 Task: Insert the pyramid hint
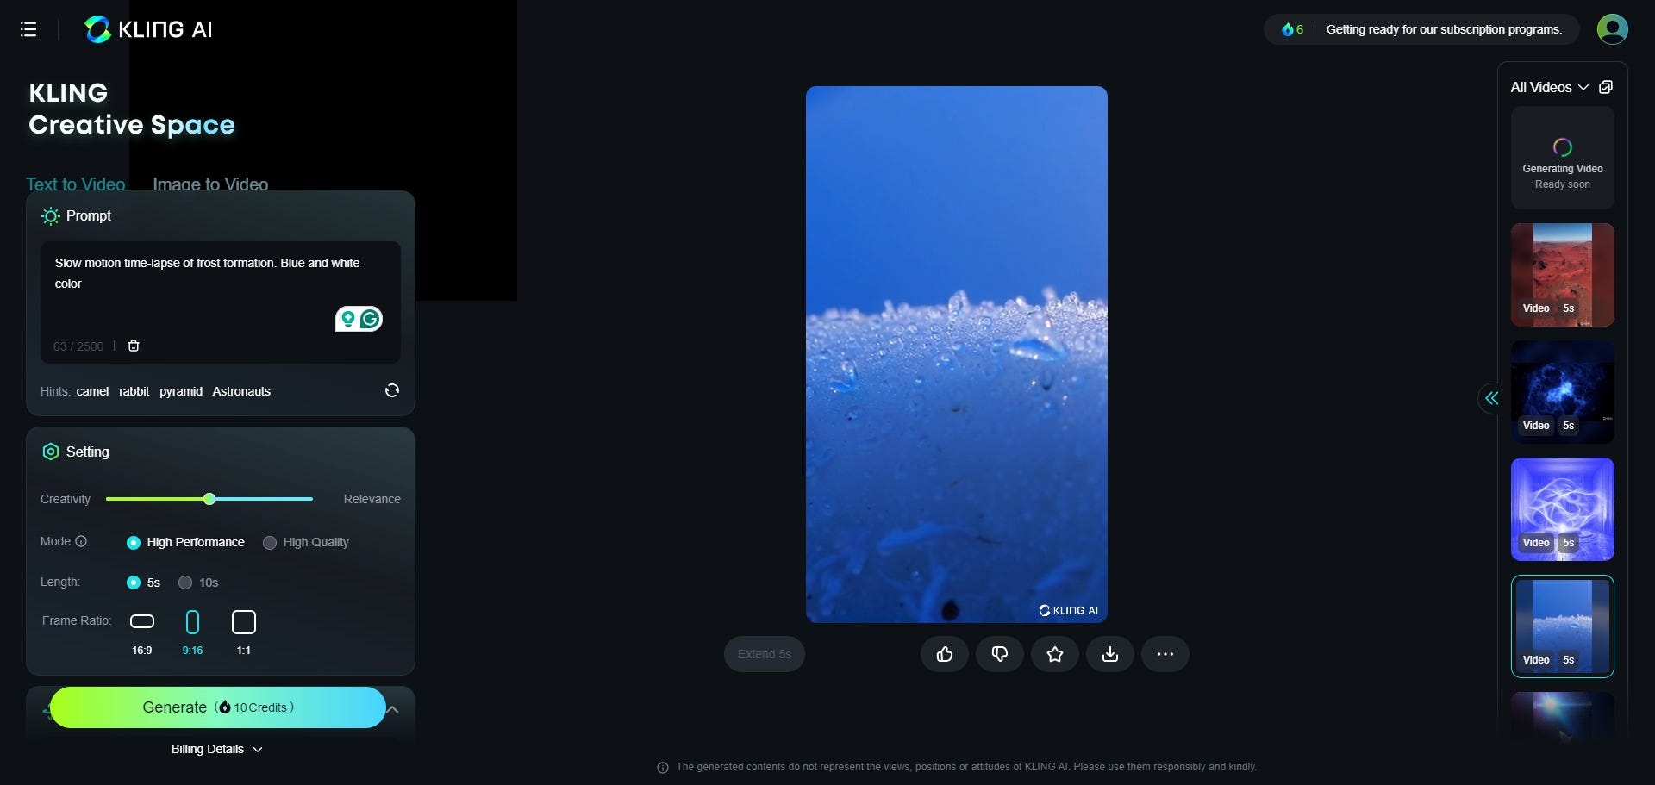click(x=181, y=391)
